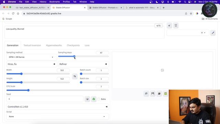The height and width of the screenshot is (124, 220).
Task: Open the Wi-Fi status menu
Action: coord(180,2)
